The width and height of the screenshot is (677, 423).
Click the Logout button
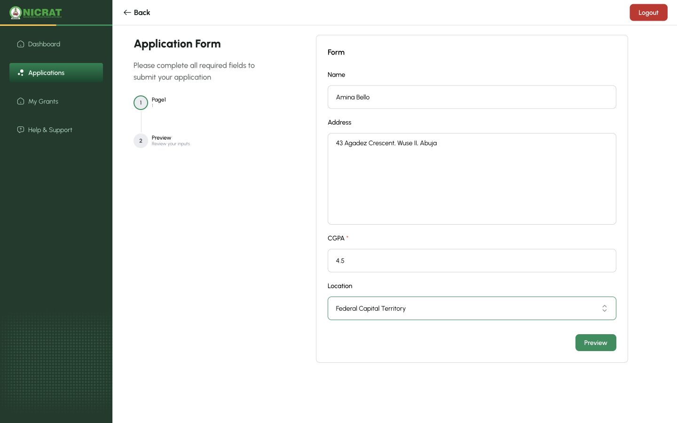click(648, 13)
